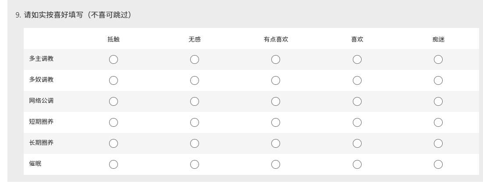
Task: Select 有点喜欢 for the 长期圈养 row
Action: click(276, 143)
